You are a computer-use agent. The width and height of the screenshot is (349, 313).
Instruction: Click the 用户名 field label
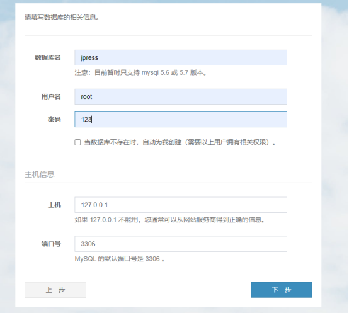(x=51, y=97)
